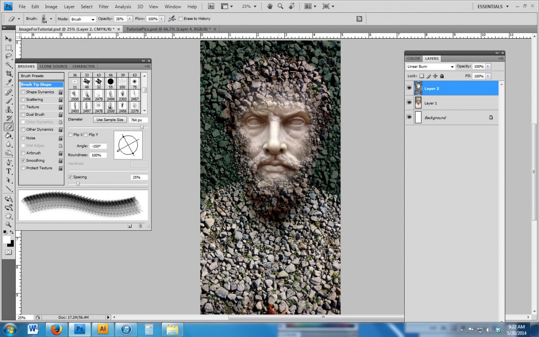Open the layer Opacity dropdown arrow

point(488,66)
